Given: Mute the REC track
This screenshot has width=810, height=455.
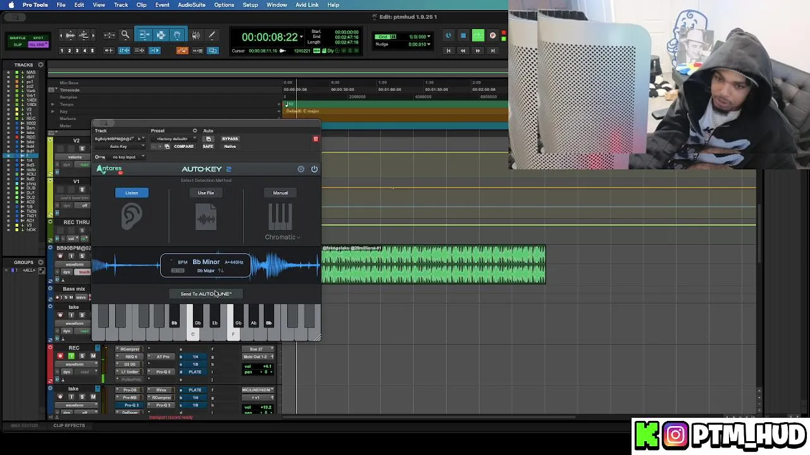Looking at the screenshot, I should [93, 356].
